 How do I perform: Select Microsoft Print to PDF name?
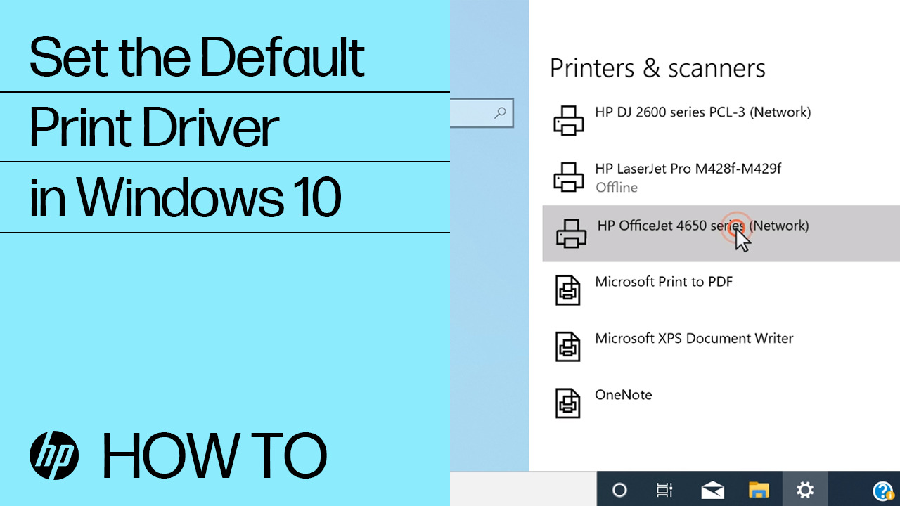click(x=663, y=282)
